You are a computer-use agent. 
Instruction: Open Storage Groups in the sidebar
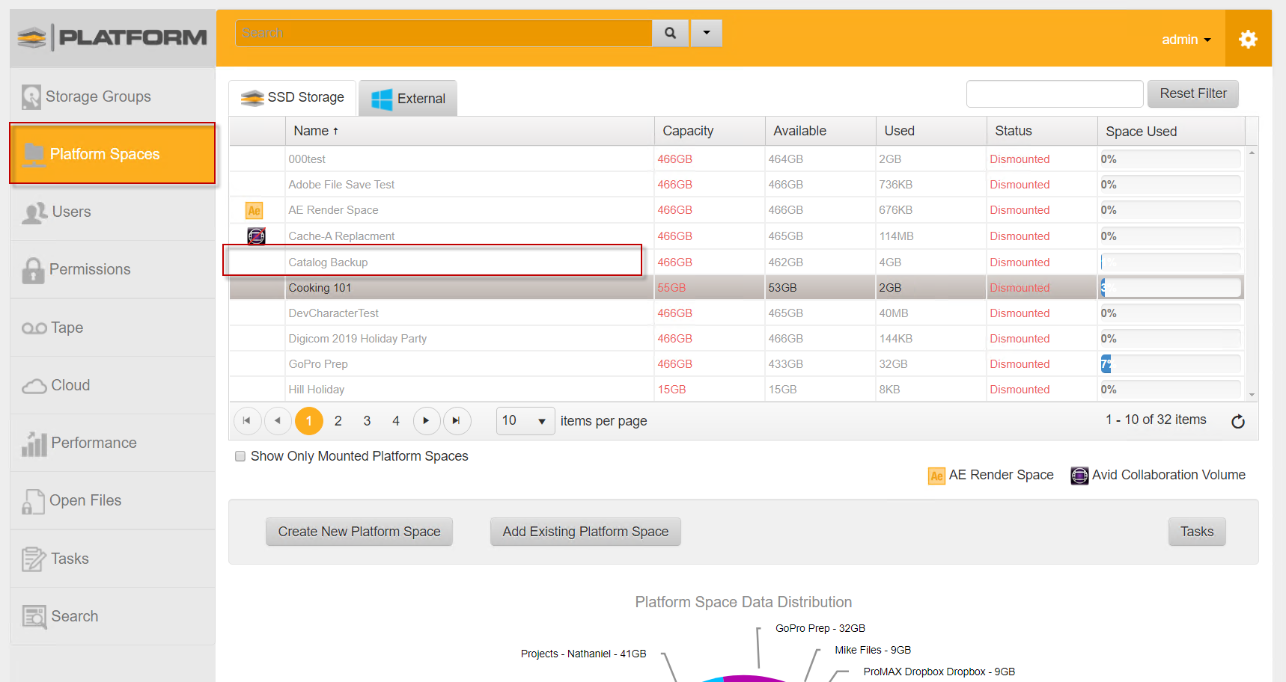tap(112, 96)
